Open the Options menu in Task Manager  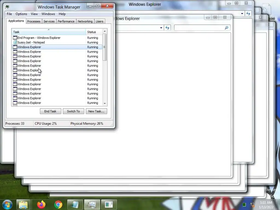21,14
